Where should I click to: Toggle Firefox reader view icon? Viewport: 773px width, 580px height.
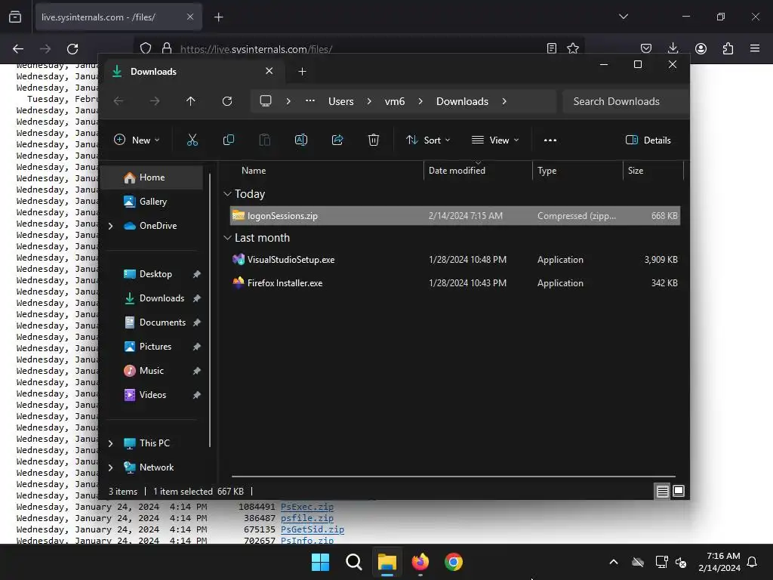[x=552, y=48]
